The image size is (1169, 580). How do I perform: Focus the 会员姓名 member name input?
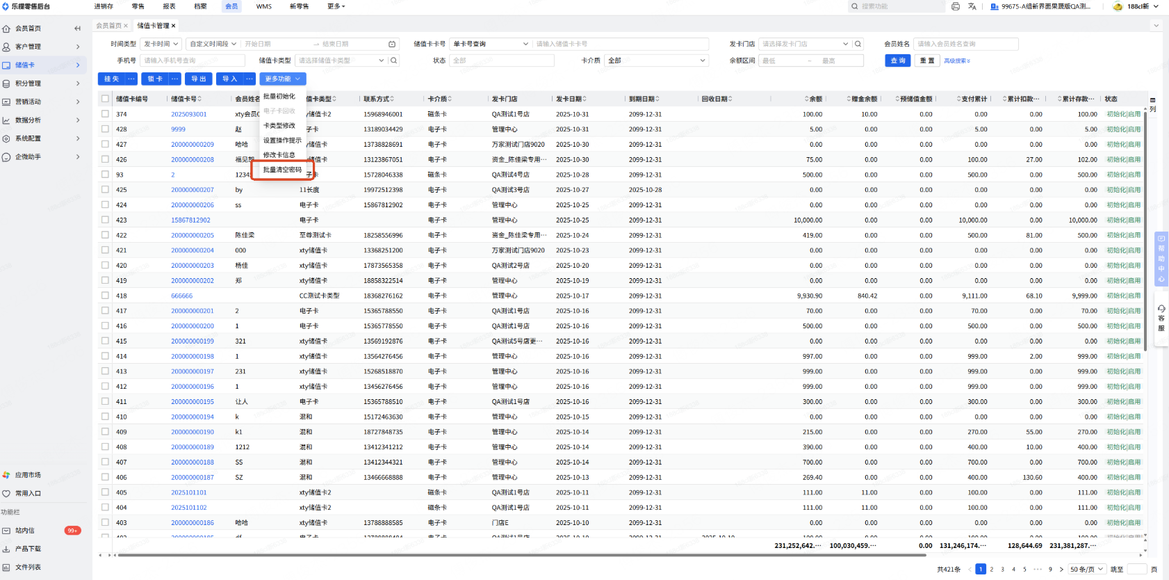pyautogui.click(x=966, y=44)
